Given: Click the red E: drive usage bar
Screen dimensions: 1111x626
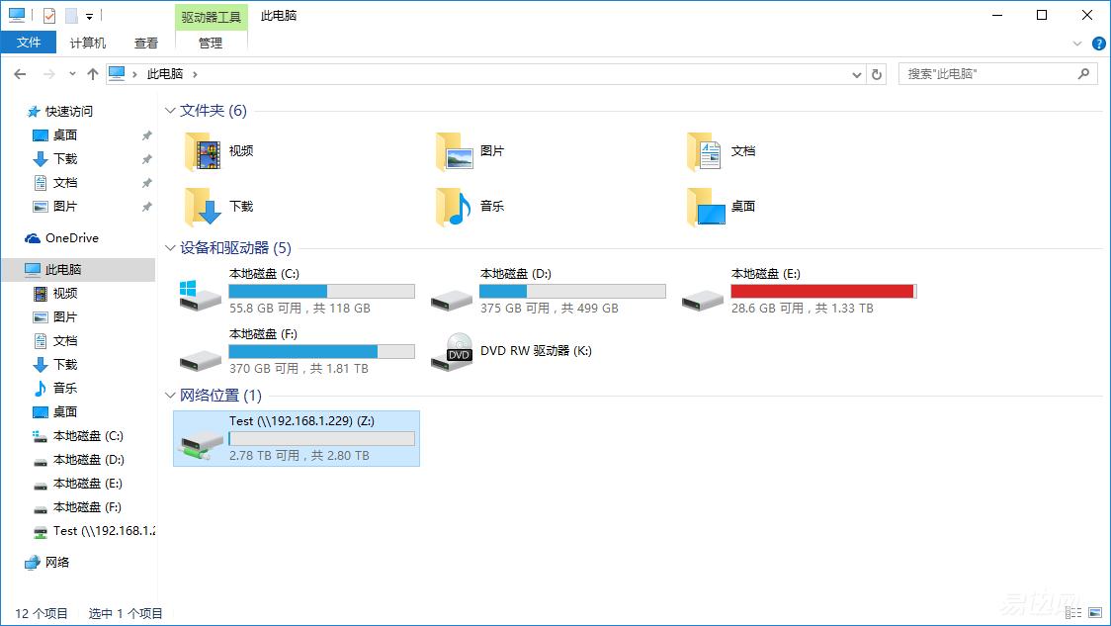Looking at the screenshot, I should click(824, 292).
